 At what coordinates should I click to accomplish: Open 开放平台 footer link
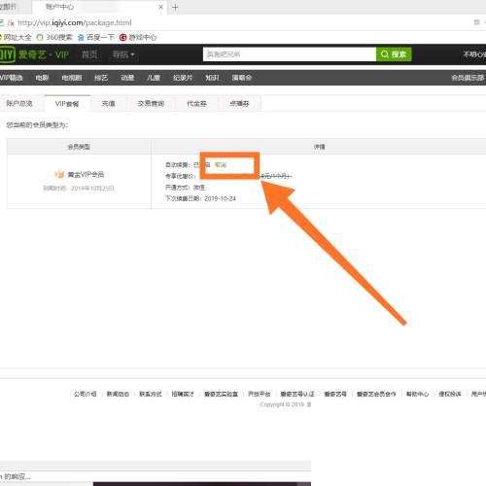pyautogui.click(x=260, y=394)
